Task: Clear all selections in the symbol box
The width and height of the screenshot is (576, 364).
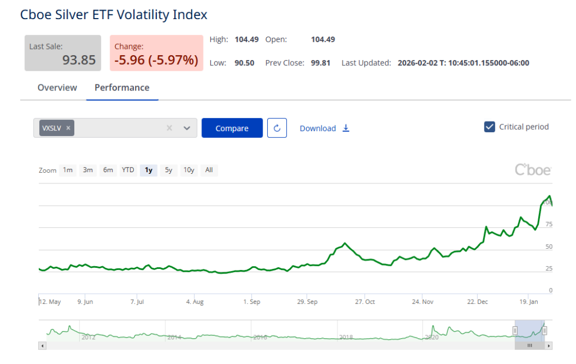Action: (169, 128)
